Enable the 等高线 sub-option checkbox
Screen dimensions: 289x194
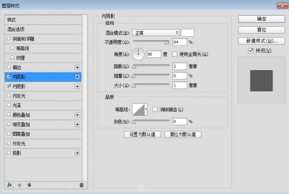coord(12,48)
